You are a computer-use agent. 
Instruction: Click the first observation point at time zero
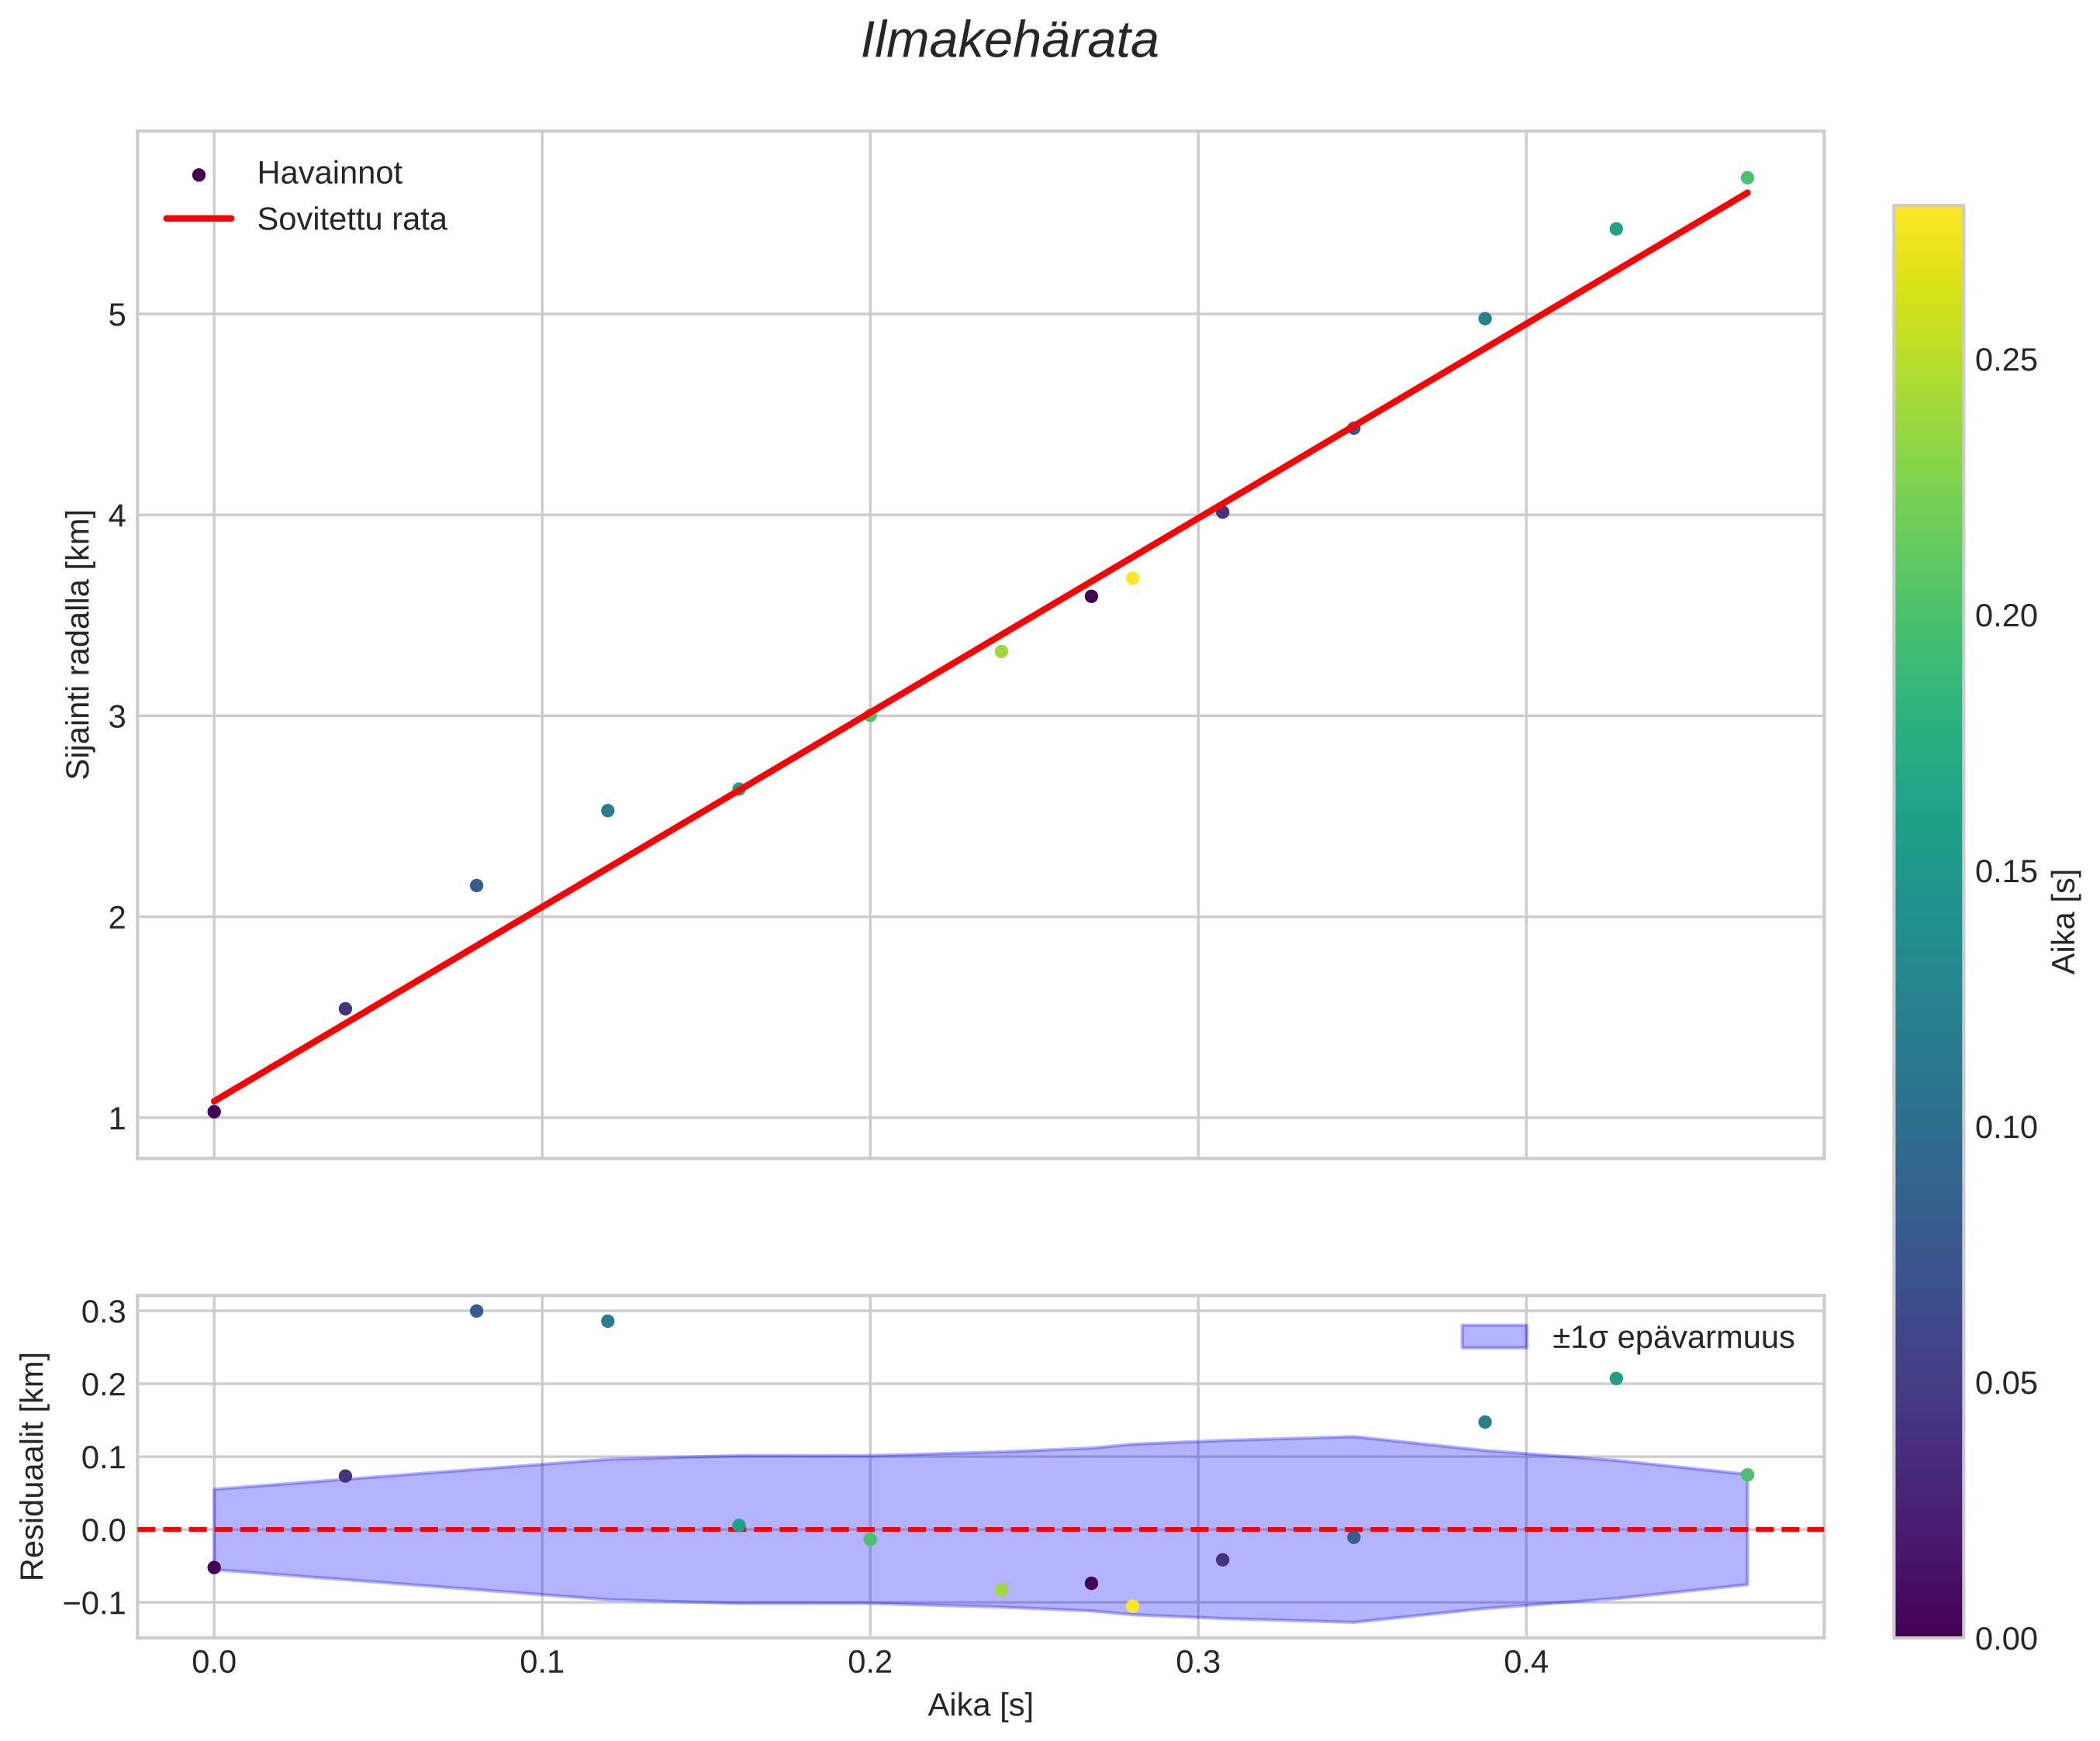[x=214, y=1112]
